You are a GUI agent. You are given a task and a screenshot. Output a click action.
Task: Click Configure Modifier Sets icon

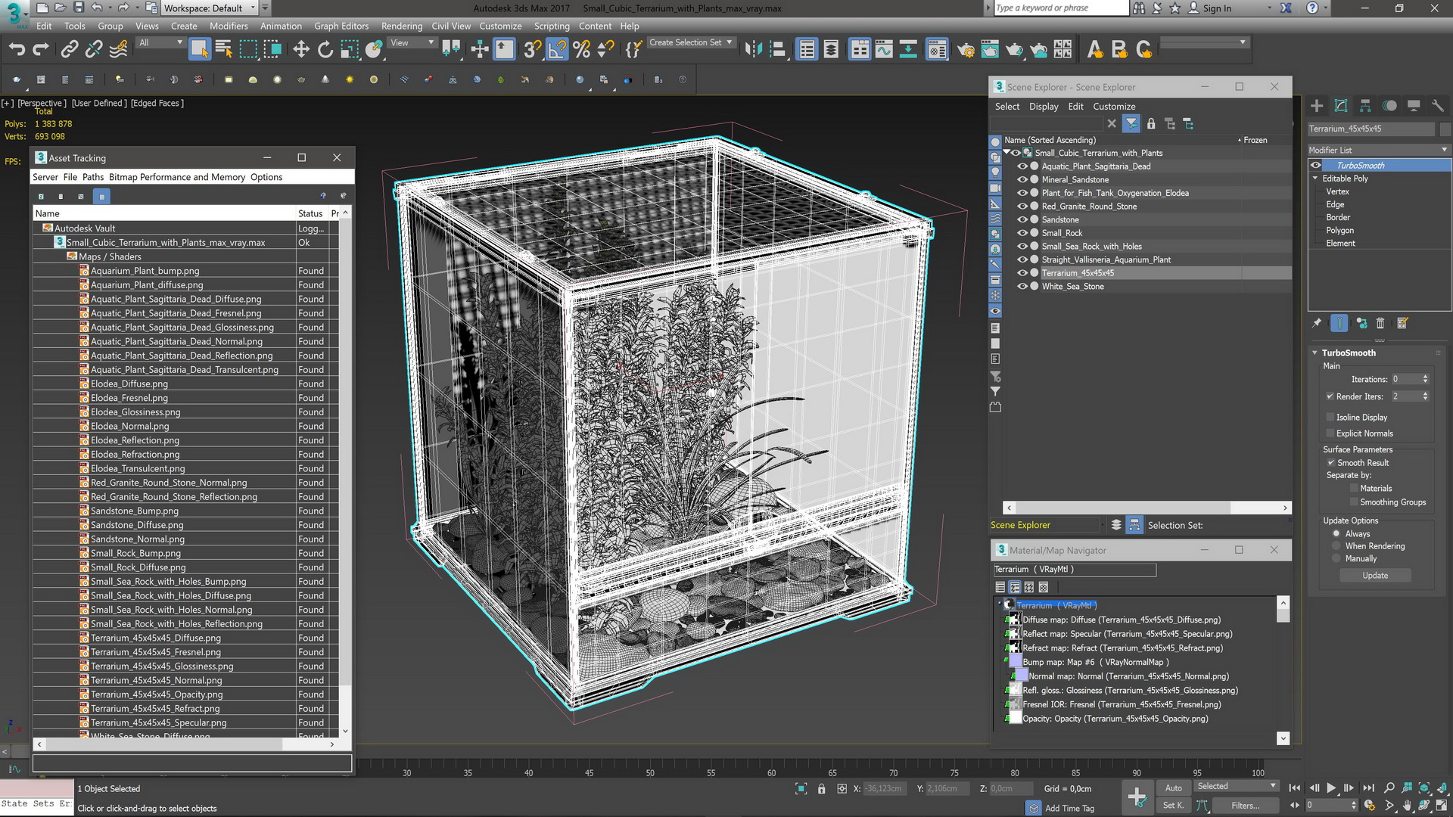pos(1402,323)
